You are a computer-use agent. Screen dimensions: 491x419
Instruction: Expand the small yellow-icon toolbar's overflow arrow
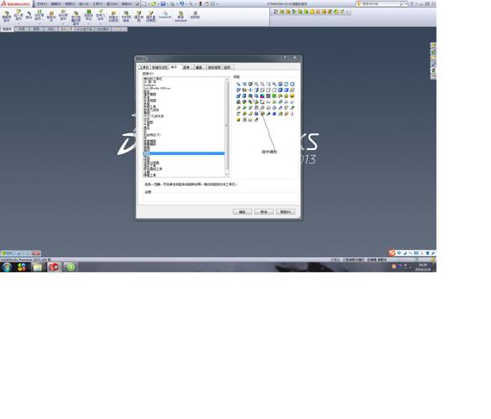pyautogui.click(x=347, y=12)
